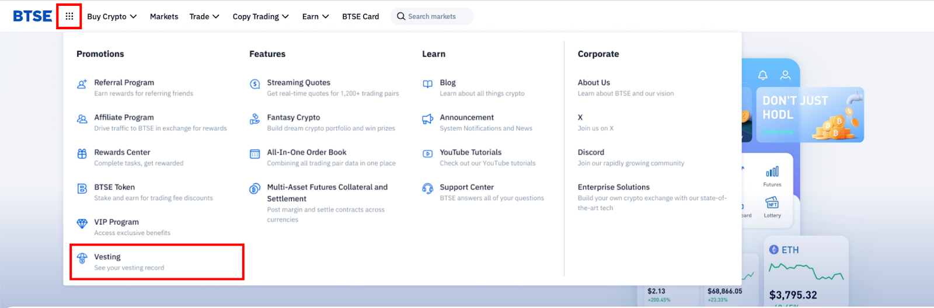934x308 pixels.
Task: Click the BTSE Token icon
Action: click(82, 188)
